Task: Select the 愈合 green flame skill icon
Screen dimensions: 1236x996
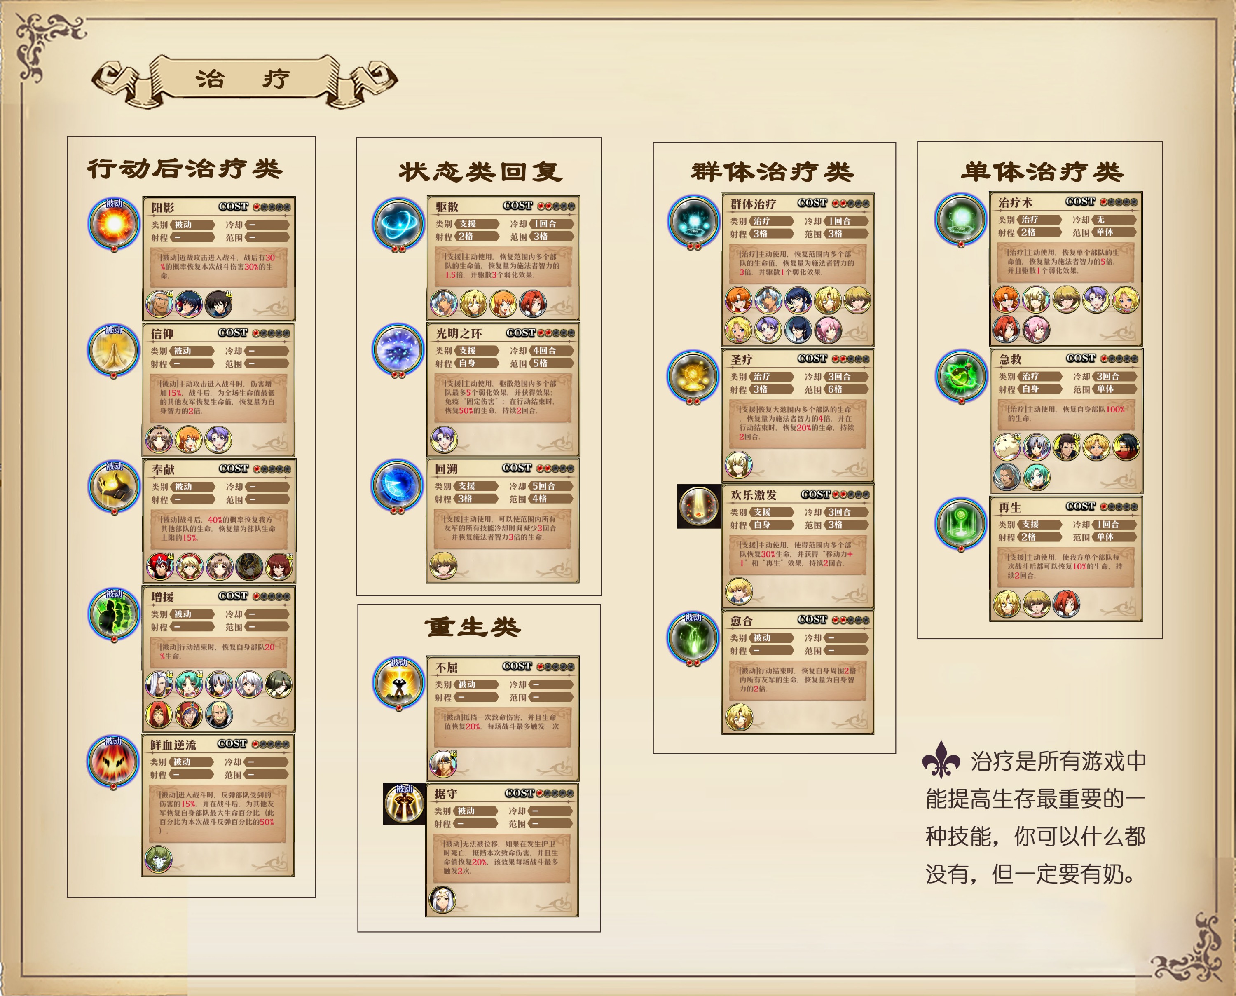Action: click(x=693, y=637)
